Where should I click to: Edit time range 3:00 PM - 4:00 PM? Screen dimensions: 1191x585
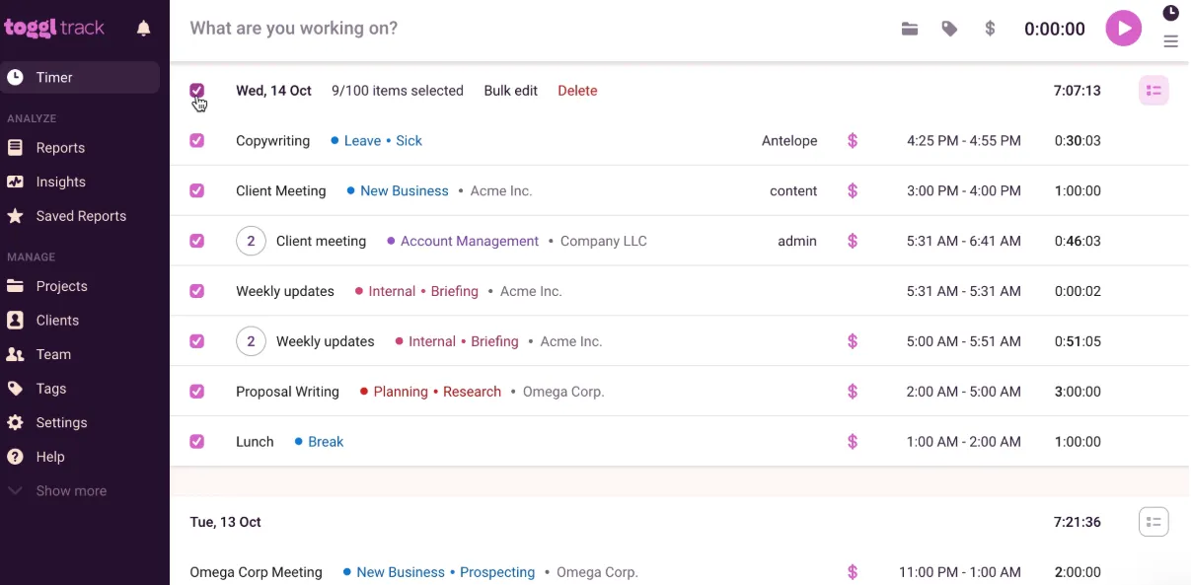964,191
